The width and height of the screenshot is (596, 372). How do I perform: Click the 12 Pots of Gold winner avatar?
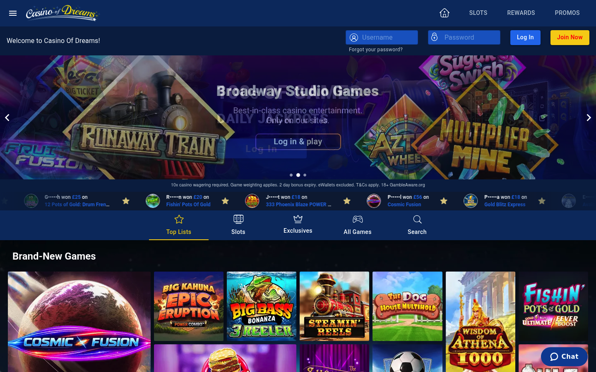pyautogui.click(x=31, y=201)
